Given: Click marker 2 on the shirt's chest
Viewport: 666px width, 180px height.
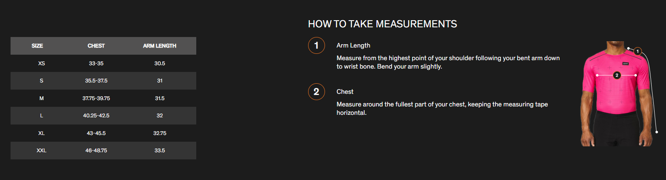Looking at the screenshot, I should [617, 75].
